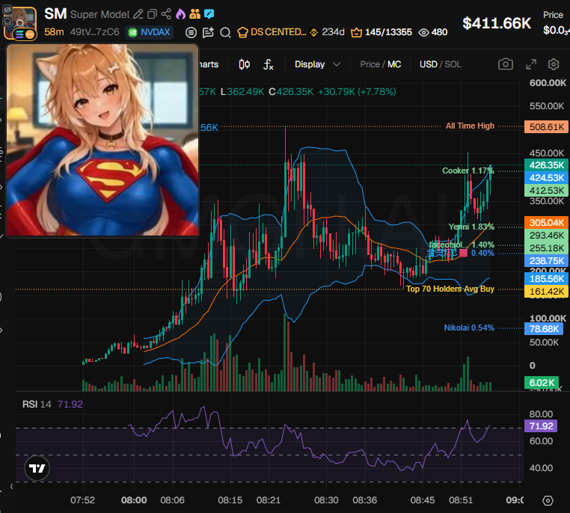The width and height of the screenshot is (570, 513).
Task: Click the pencil edit icon beside Super Model
Action: coord(138,14)
